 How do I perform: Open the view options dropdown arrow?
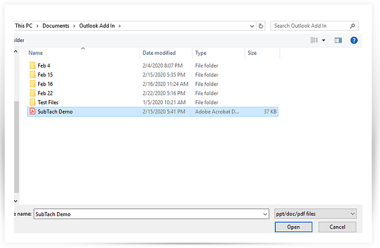[x=324, y=40]
